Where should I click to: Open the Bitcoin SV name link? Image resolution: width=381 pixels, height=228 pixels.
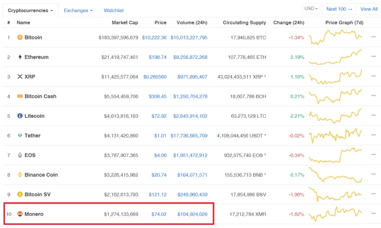tap(38, 194)
